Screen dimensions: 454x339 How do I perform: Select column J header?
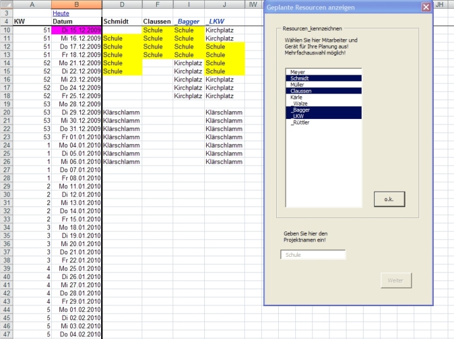click(224, 4)
